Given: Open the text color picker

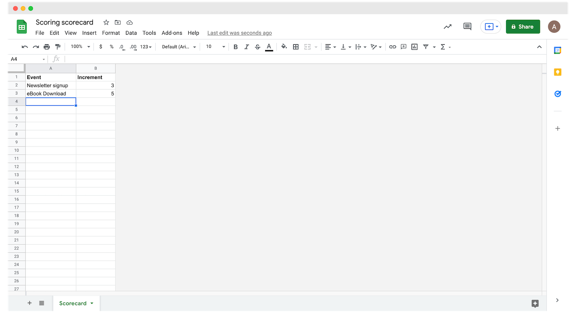Looking at the screenshot, I should (269, 47).
